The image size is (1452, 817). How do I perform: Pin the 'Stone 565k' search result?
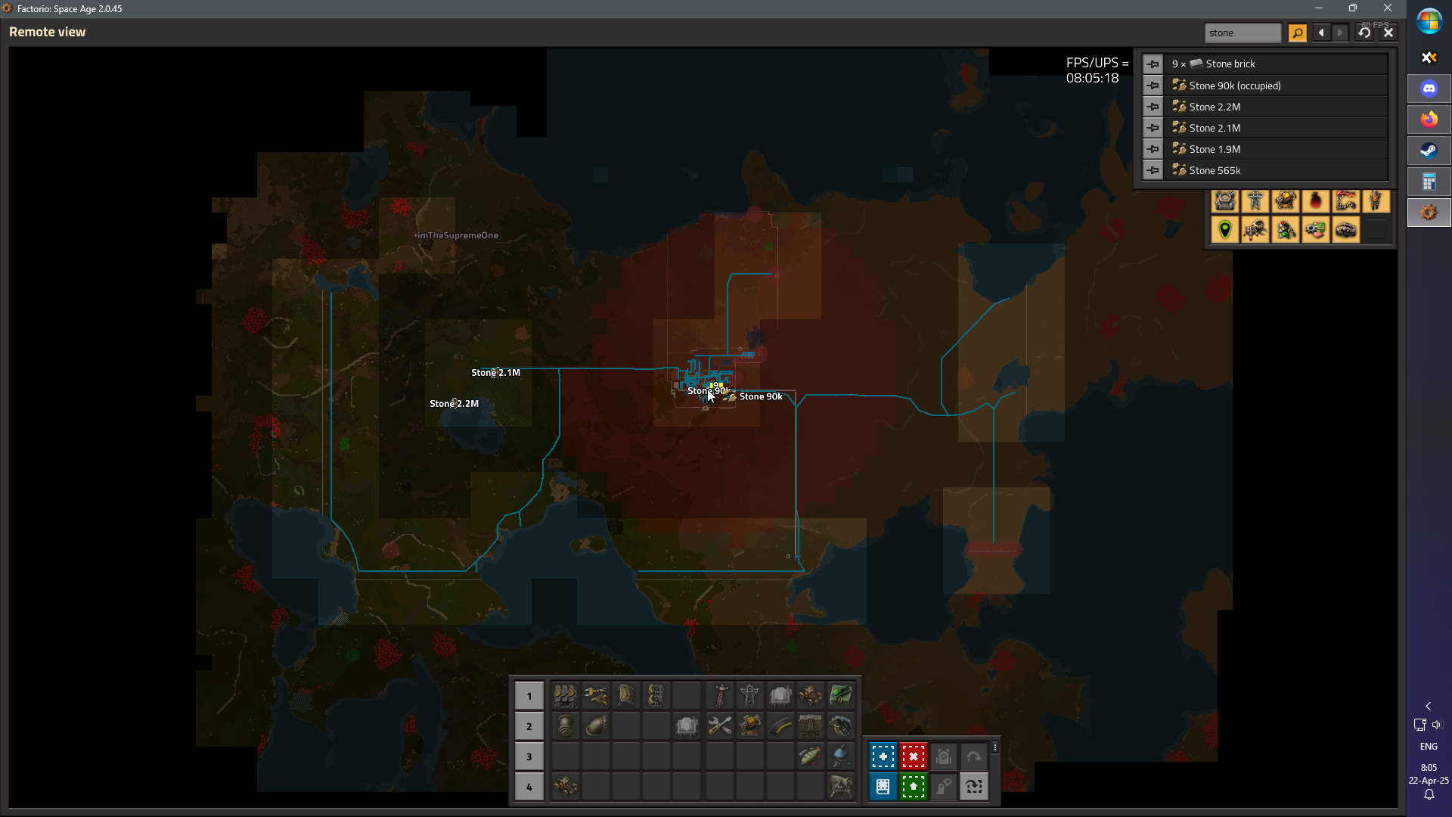[x=1153, y=170]
